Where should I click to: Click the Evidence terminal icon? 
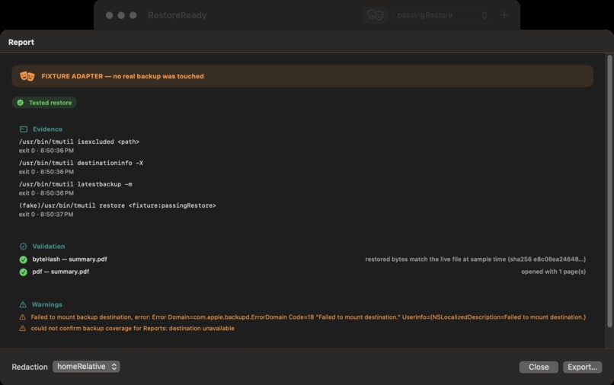[x=24, y=129]
